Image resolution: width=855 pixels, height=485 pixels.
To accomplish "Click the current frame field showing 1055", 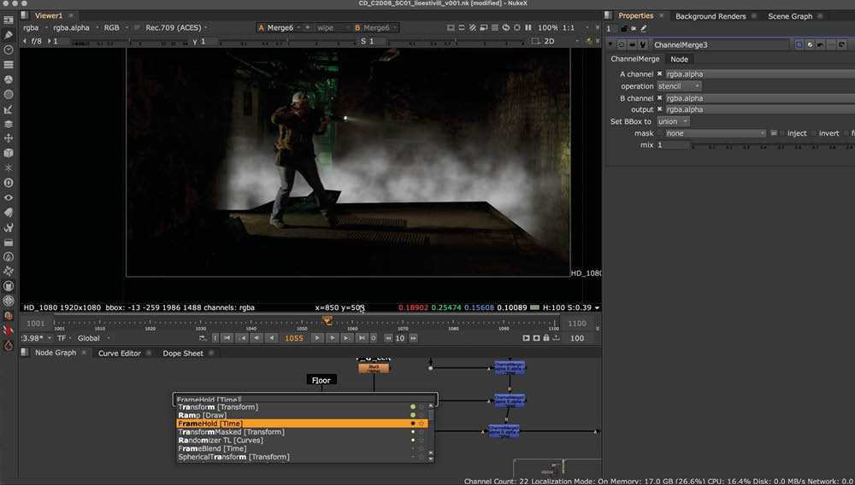I will (293, 338).
